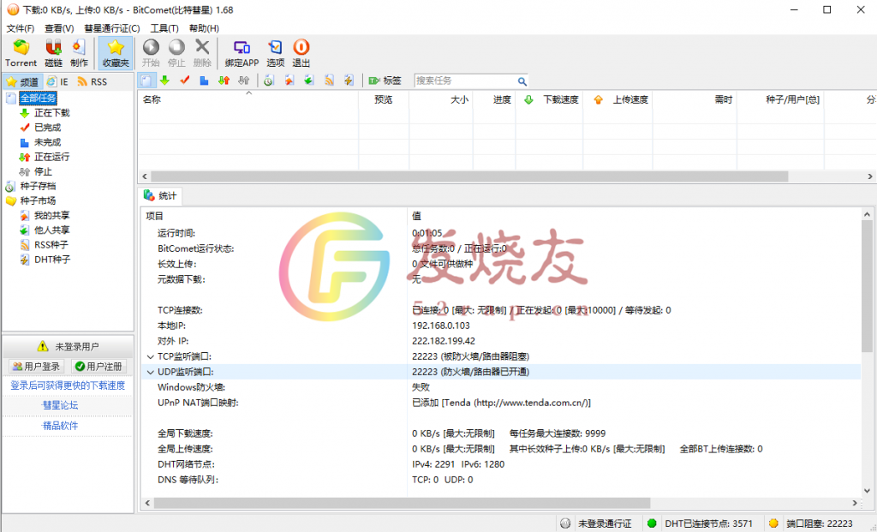Toggle the 收藏夹 favorites panel
Viewport: 877px width, 532px height.
click(116, 54)
